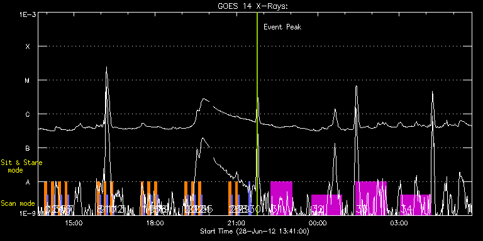This screenshot has width=483, height=241.
Task: Click the "18:00" time axis label
Action: click(155, 223)
